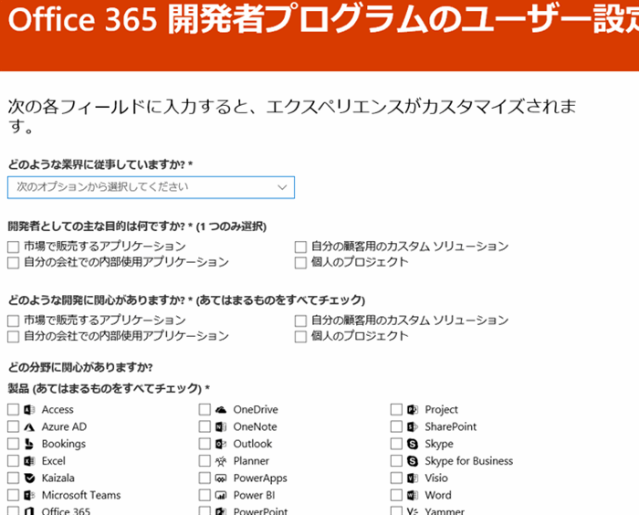Tick the Word checkbox
The image size is (639, 515).
click(x=396, y=495)
